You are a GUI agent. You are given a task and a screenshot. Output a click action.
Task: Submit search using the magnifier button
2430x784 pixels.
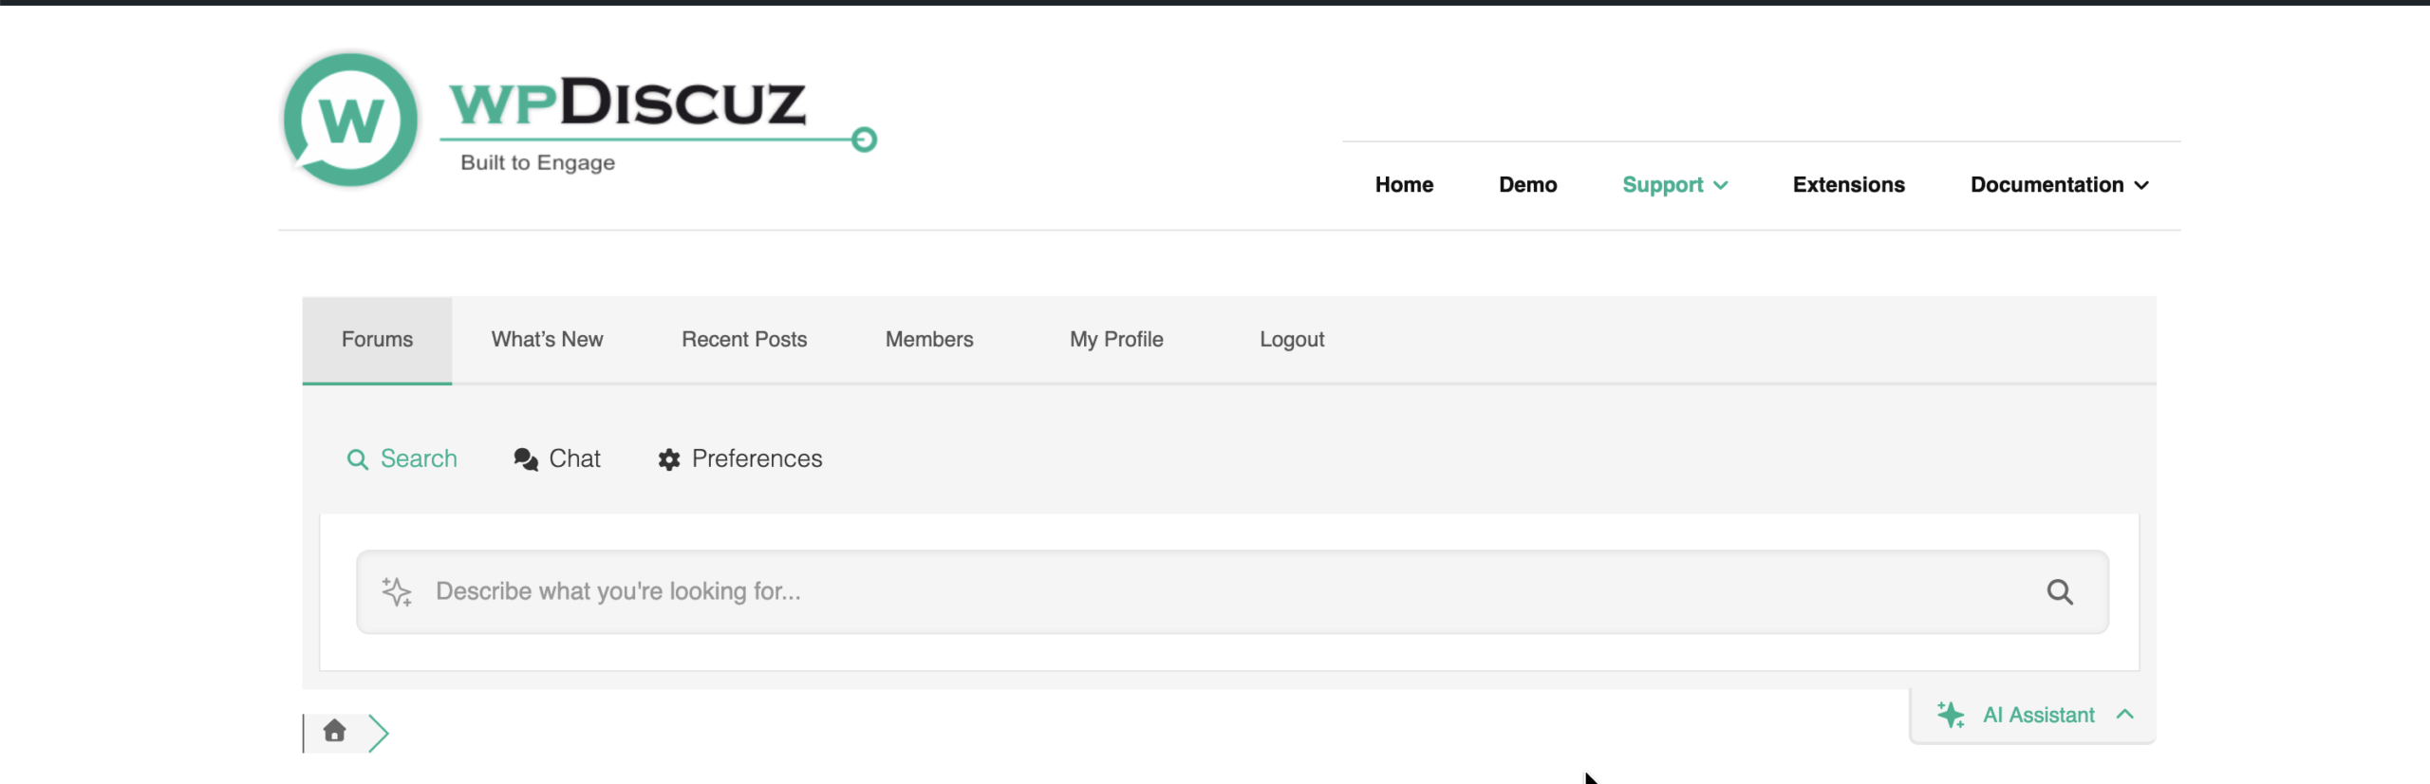(x=2059, y=592)
